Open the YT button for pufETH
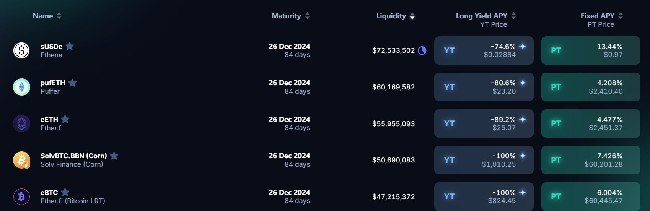The image size is (650, 211). 484,87
